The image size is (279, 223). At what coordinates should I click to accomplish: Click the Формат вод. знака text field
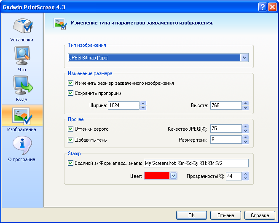coord(196,163)
